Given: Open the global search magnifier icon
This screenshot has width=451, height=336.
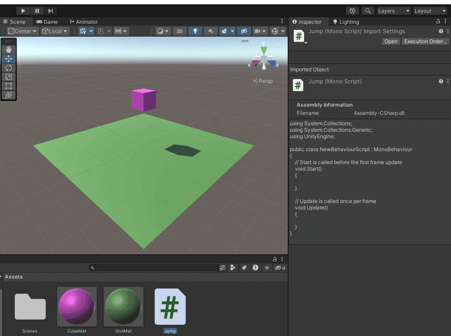Looking at the screenshot, I should click(368, 11).
